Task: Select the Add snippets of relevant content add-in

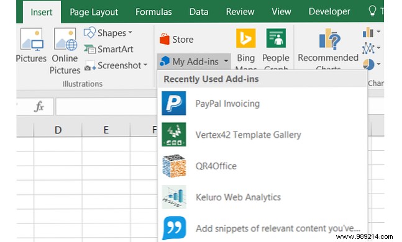Action: 263,228
